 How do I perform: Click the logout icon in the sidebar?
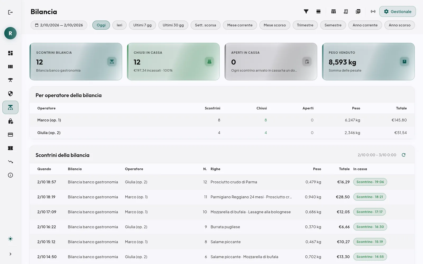point(10,12)
